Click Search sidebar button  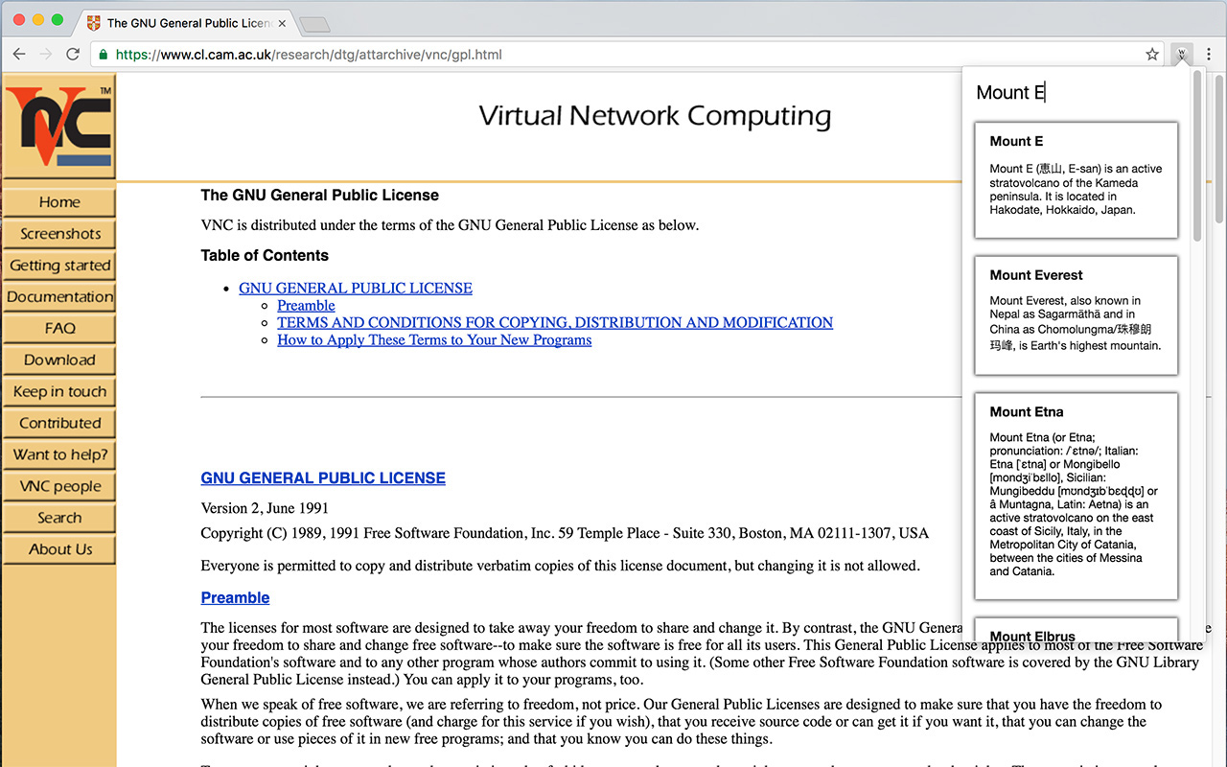pos(59,518)
